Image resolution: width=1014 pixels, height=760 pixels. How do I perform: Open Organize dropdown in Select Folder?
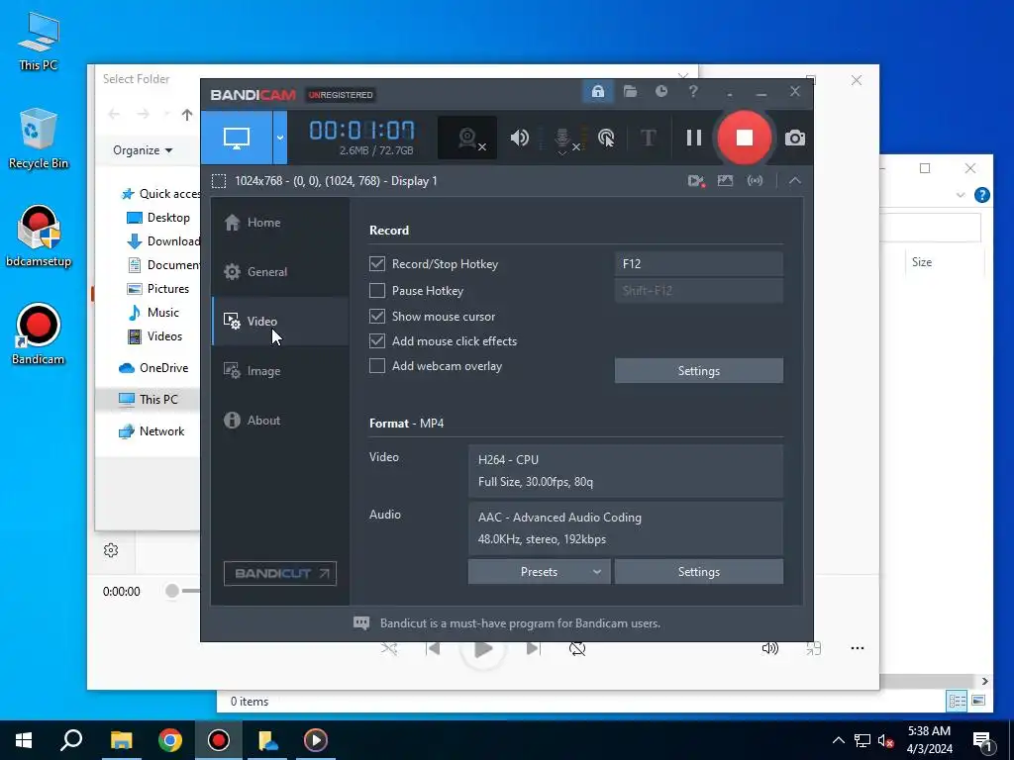point(143,150)
